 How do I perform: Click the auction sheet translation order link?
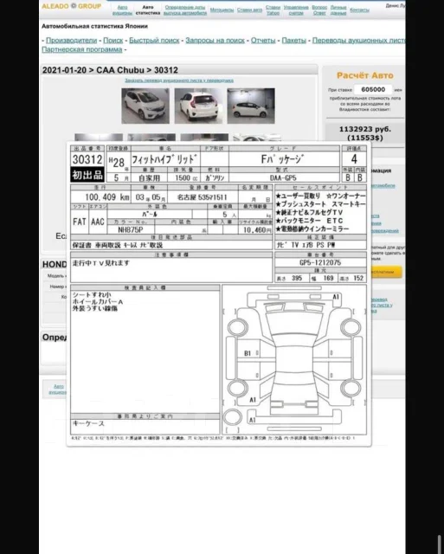coord(179,81)
